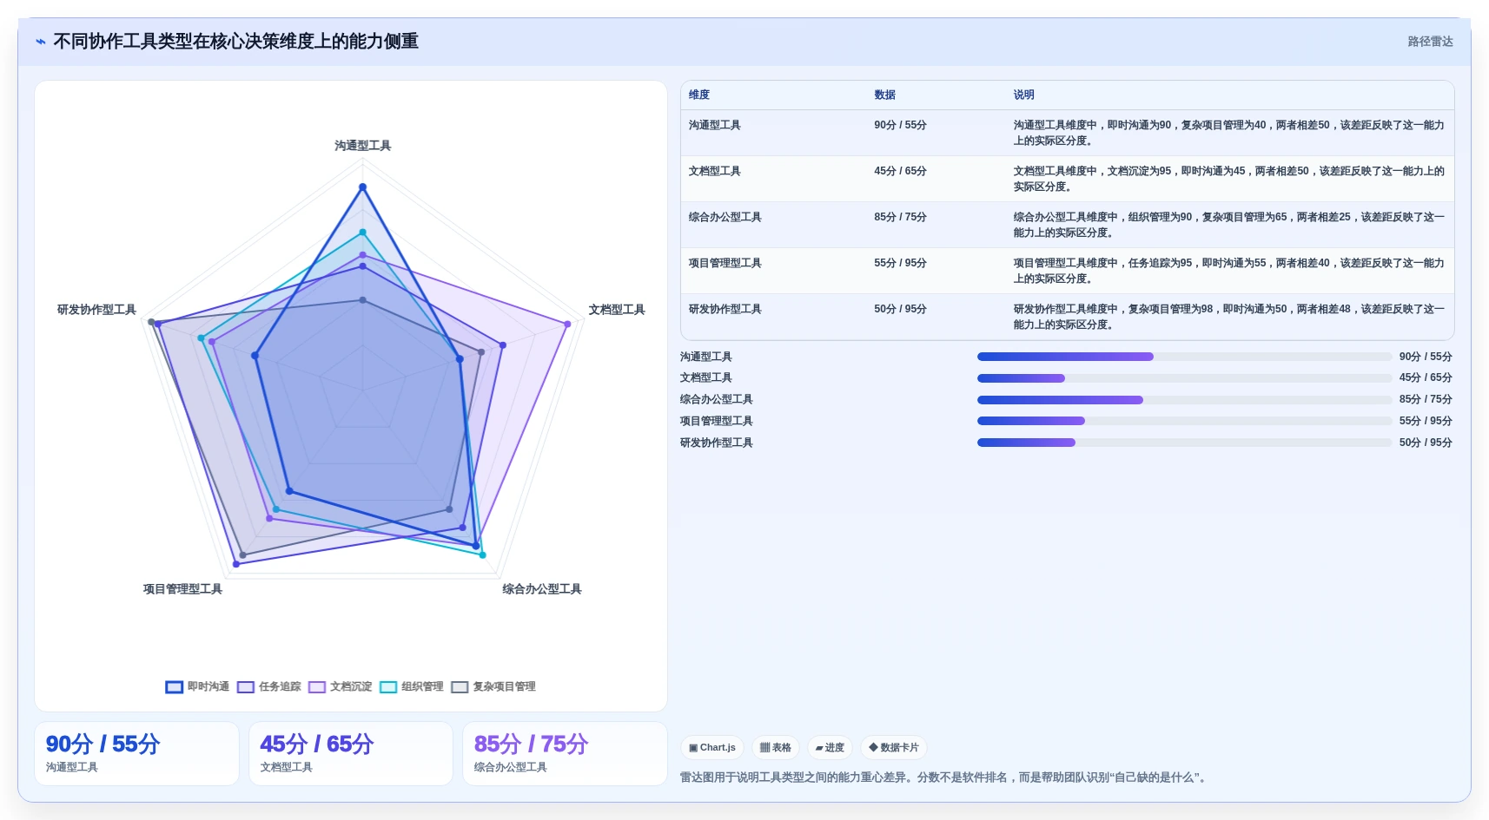Select the 综合办公型工具 table row name
Screen dimensions: 1489x820
[725, 217]
